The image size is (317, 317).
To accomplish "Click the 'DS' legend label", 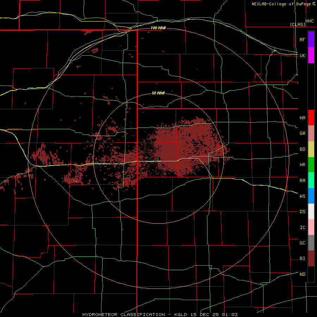I will click(x=303, y=212).
